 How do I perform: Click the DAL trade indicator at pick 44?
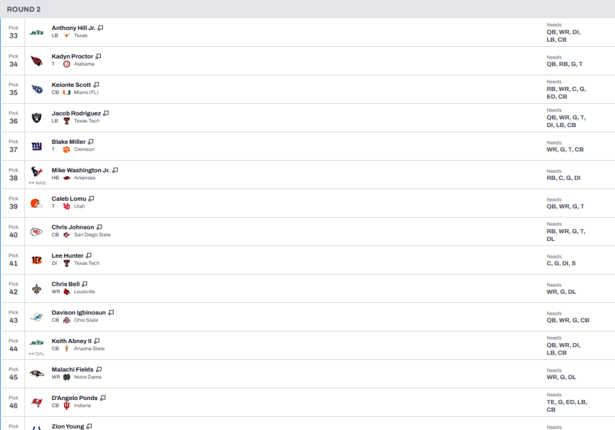pos(37,354)
